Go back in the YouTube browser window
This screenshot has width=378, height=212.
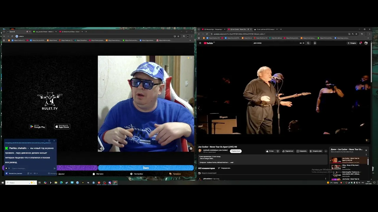click(x=199, y=34)
